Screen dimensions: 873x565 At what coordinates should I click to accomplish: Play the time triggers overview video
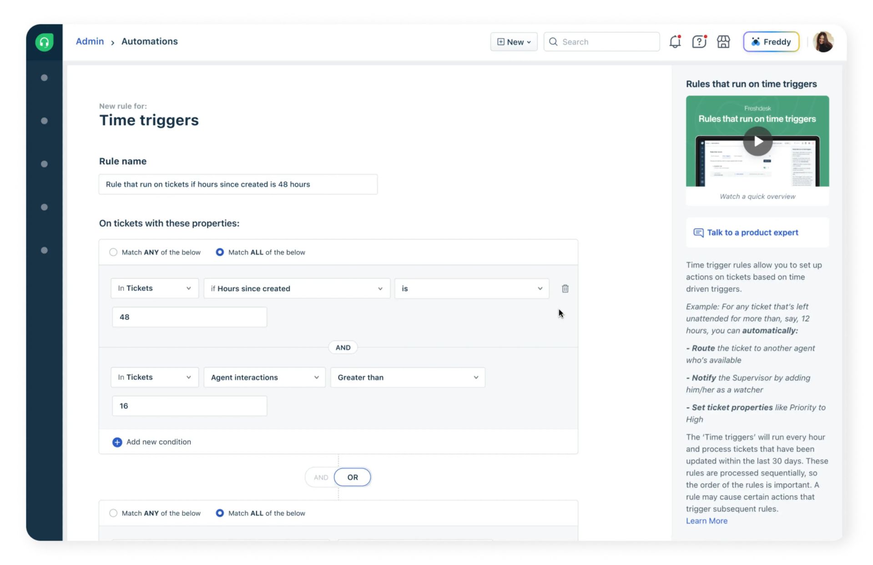757,141
